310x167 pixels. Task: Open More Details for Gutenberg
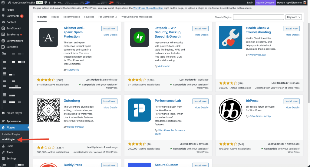coord(110,107)
